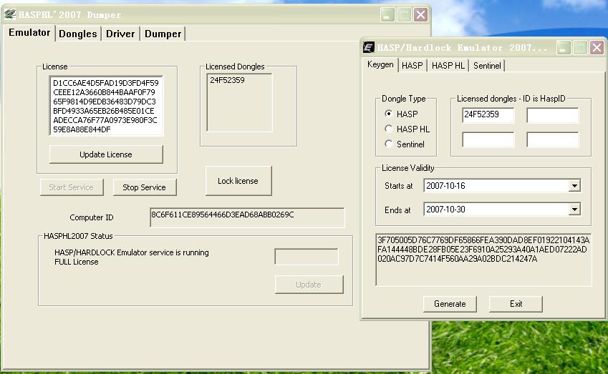The width and height of the screenshot is (608, 374).
Task: Click the Emulator 2007 keygen window app icon
Action: pos(368,47)
